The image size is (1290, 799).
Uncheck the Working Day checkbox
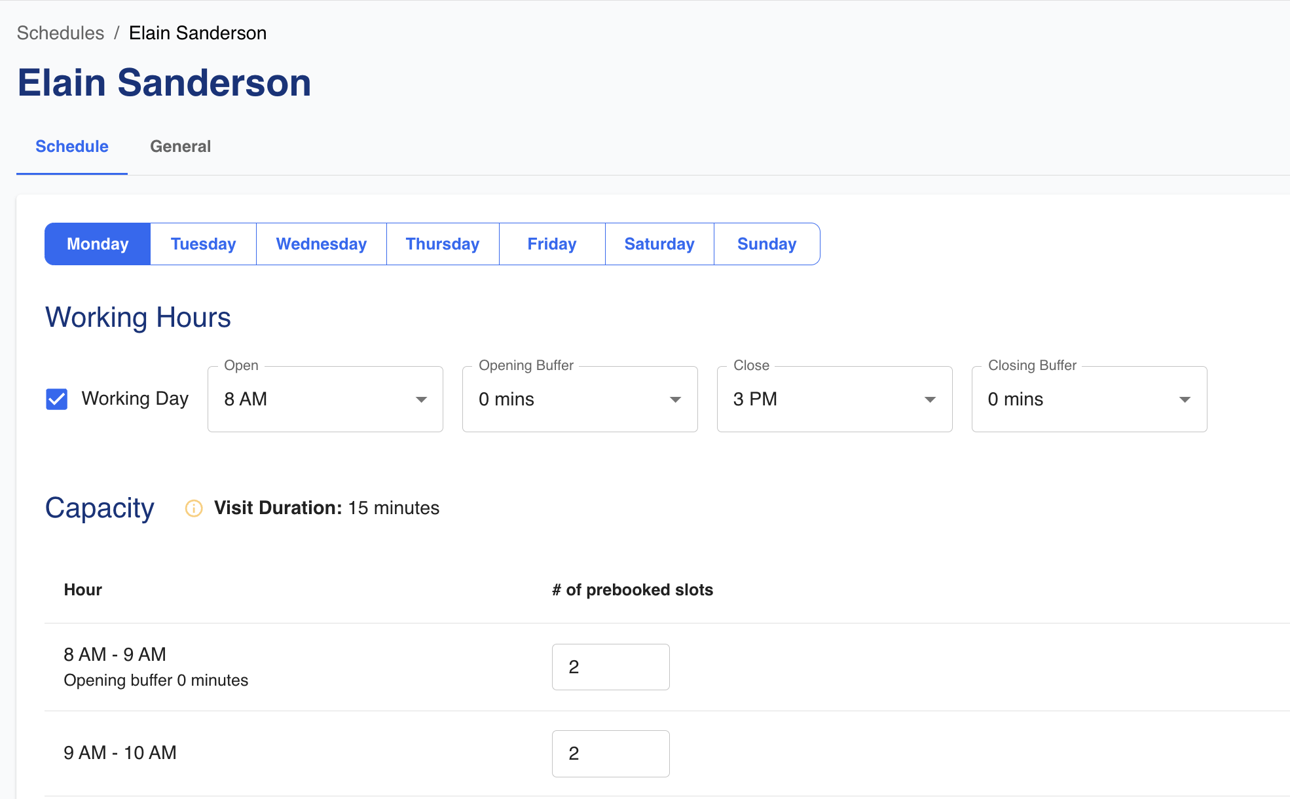pos(57,399)
